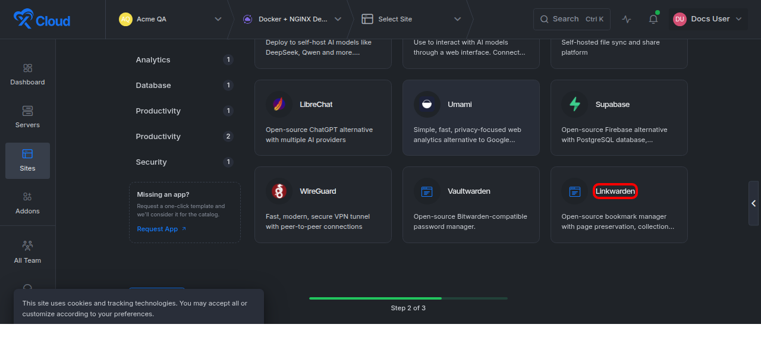
Task: Choose the Umami app title
Action: (460, 105)
